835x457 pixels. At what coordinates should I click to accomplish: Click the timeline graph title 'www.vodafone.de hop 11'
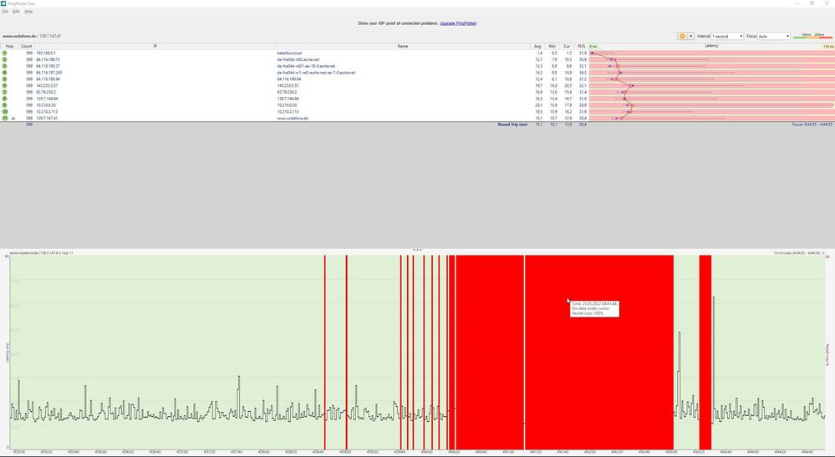pyautogui.click(x=42, y=253)
